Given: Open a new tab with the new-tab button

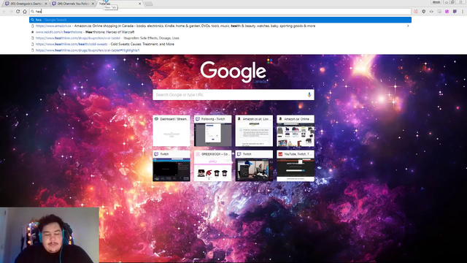Looking at the screenshot, I should click(149, 4).
